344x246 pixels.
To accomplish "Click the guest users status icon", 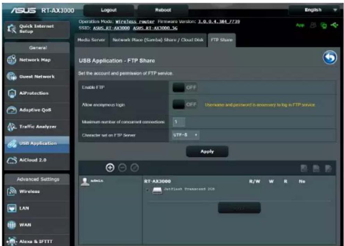I will (x=313, y=25).
